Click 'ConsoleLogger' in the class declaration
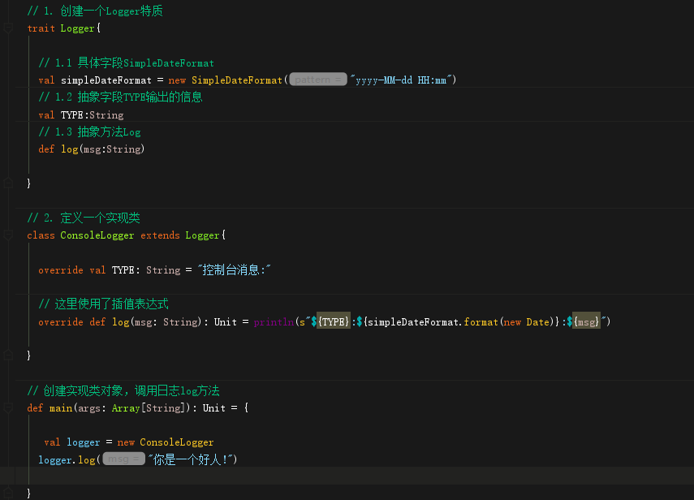The width and height of the screenshot is (694, 500). (x=97, y=235)
